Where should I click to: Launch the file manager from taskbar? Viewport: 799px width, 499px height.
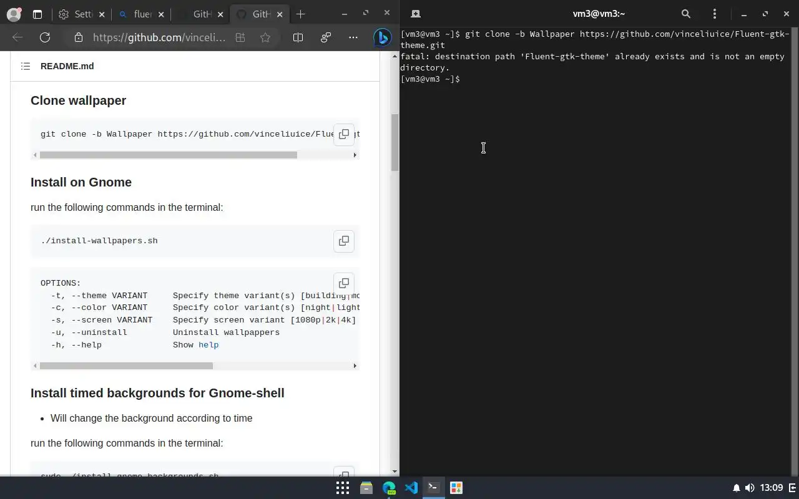tap(366, 488)
